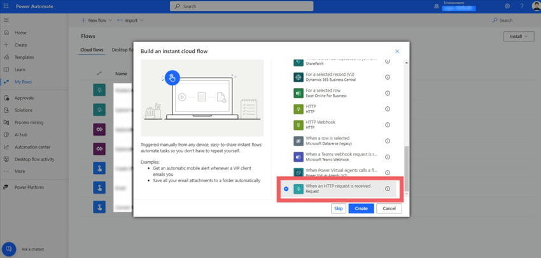541x258 pixels.
Task: Show info for When an HTTP request is received
Action: click(388, 189)
